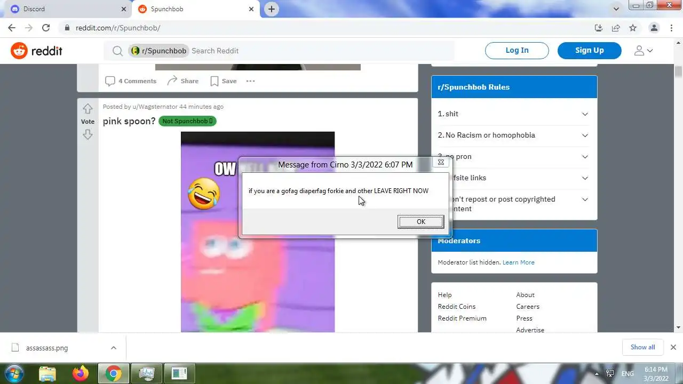Open the u/Wagsternator profile link

pos(155,107)
